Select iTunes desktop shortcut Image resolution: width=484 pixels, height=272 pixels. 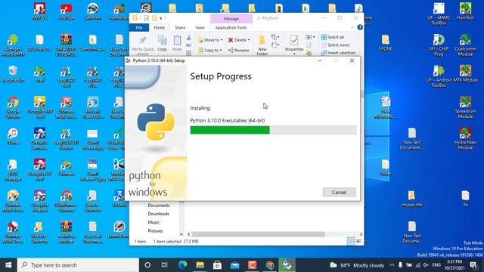pyautogui.click(x=13, y=136)
